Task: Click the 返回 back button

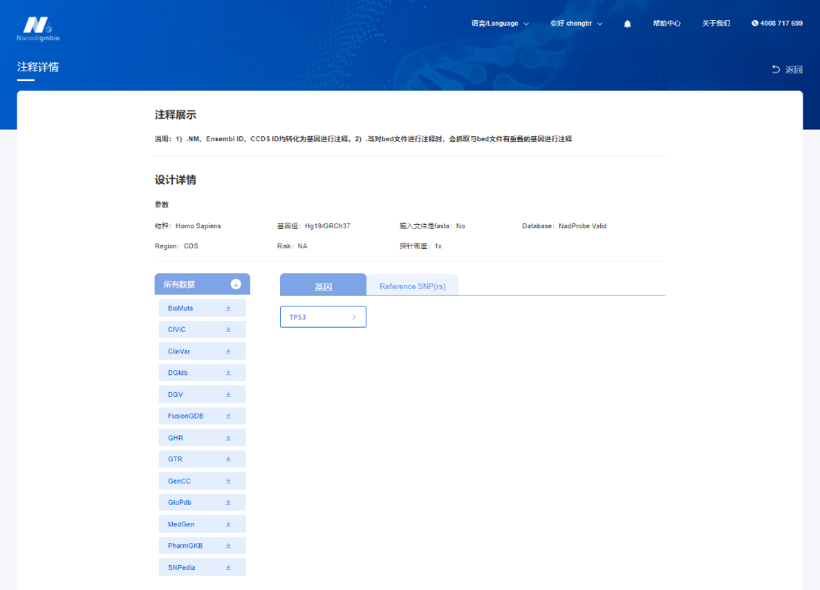Action: (x=787, y=69)
